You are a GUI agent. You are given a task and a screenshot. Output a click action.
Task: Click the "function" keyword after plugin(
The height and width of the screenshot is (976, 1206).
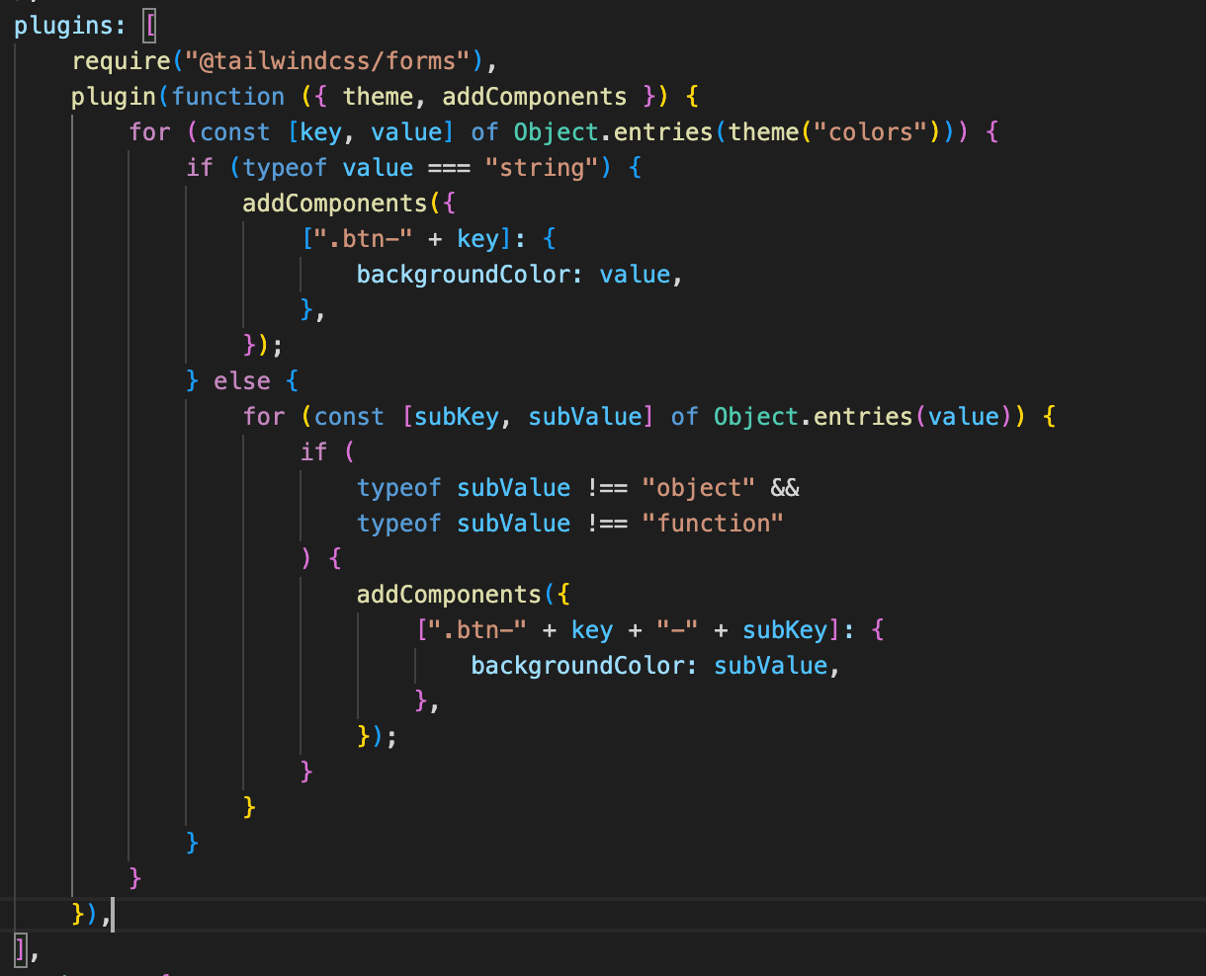(x=227, y=97)
